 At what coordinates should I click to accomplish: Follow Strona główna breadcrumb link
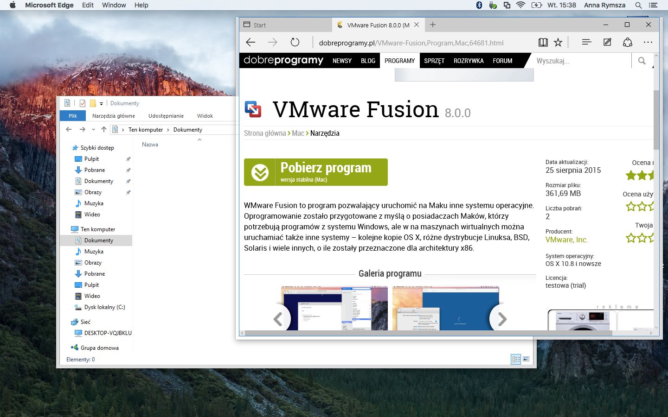click(265, 133)
